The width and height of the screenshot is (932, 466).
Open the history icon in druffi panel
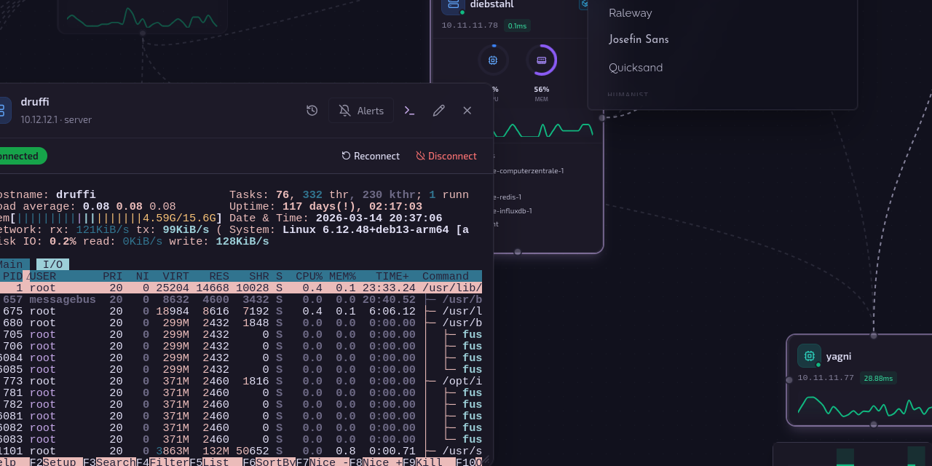tap(312, 111)
